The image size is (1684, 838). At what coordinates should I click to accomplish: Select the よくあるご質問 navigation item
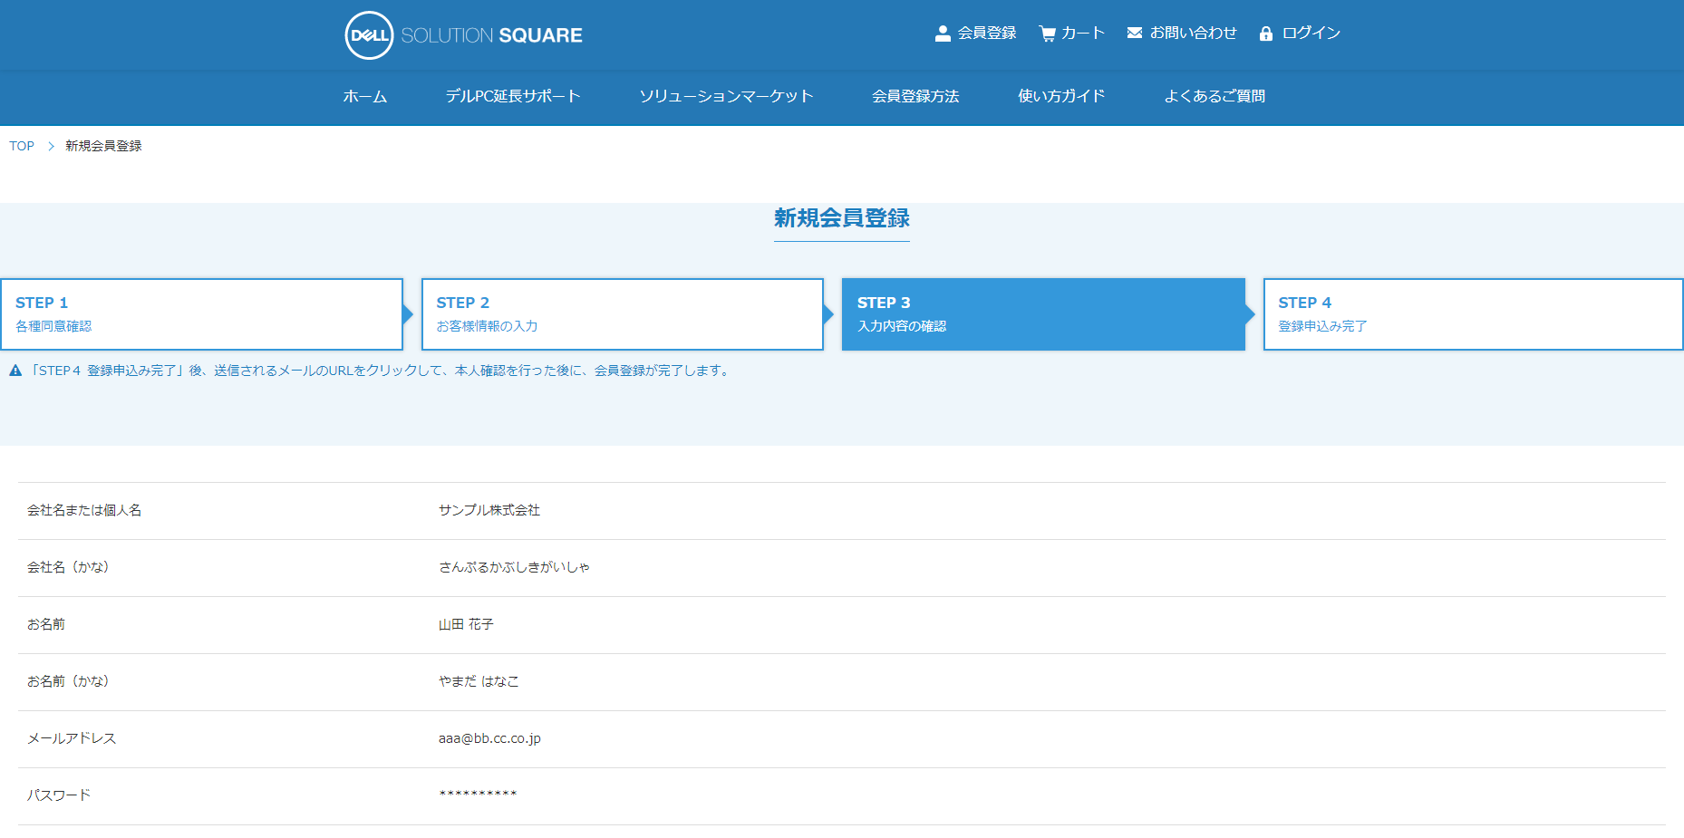tap(1215, 96)
